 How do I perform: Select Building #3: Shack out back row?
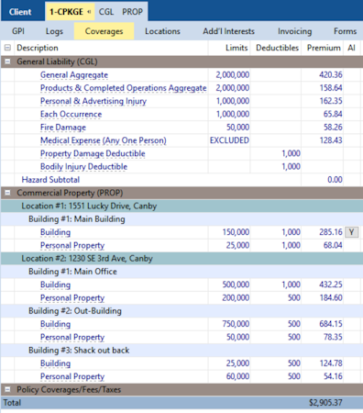(181, 351)
